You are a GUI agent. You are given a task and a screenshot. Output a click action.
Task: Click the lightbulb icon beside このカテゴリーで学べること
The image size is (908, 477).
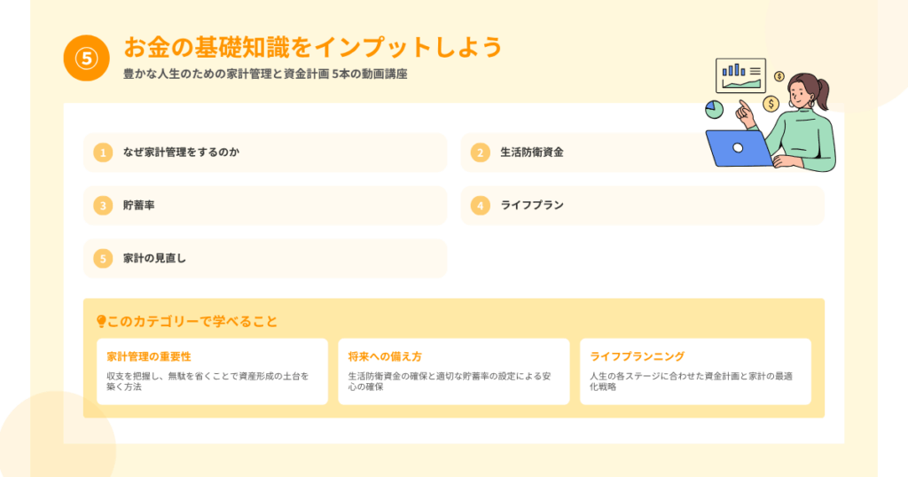(x=101, y=321)
